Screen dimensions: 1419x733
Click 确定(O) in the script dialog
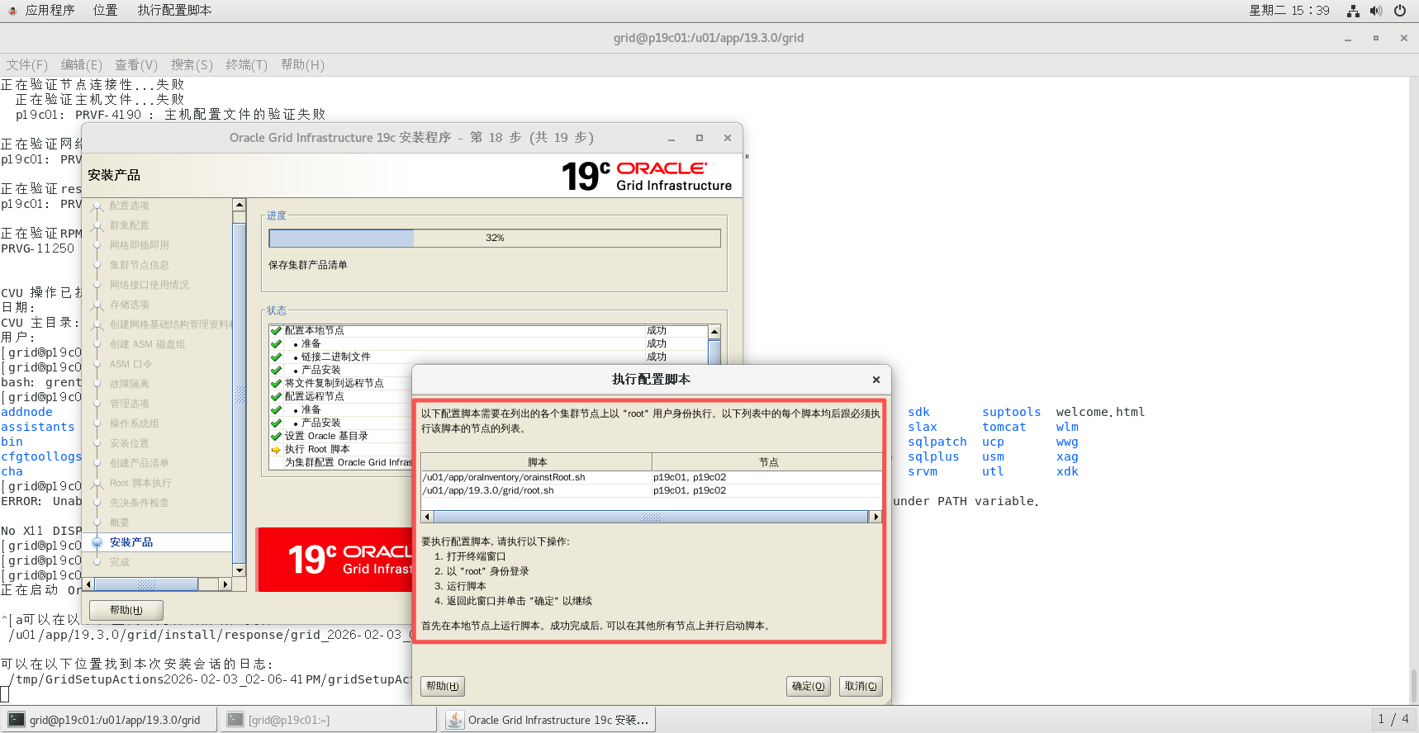point(808,686)
